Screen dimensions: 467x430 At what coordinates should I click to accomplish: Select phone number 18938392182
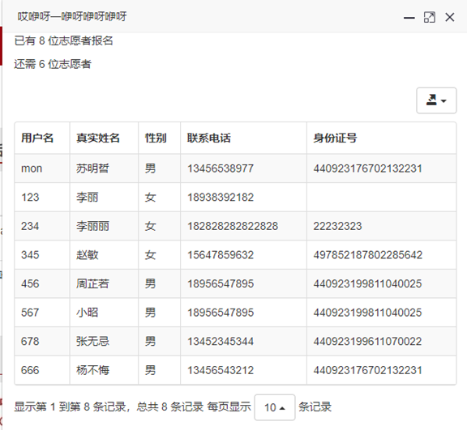pos(221,197)
